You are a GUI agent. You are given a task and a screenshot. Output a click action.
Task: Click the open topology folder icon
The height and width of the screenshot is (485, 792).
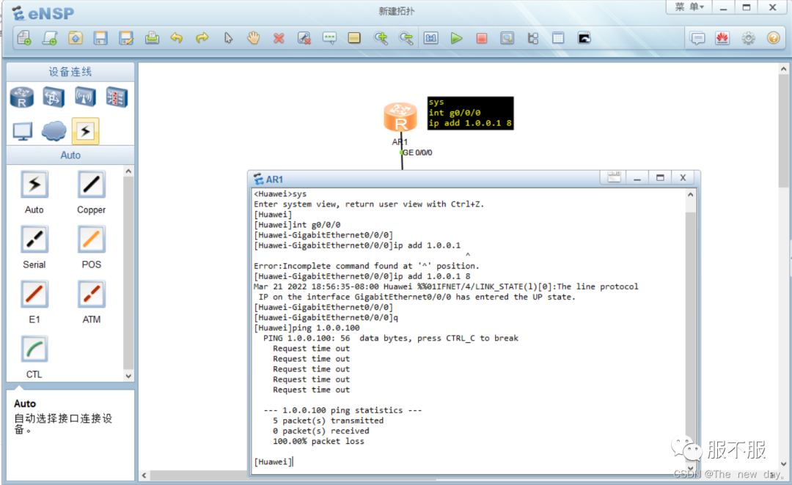tap(76, 38)
